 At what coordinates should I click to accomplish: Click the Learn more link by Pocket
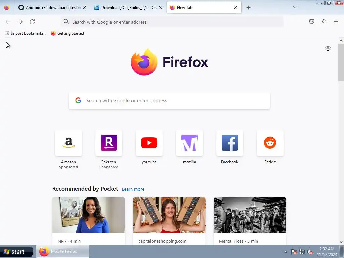coord(133,189)
